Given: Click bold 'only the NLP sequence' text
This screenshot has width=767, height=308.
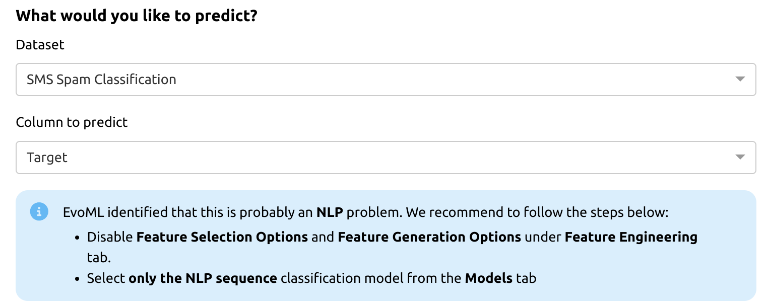Looking at the screenshot, I should (203, 278).
